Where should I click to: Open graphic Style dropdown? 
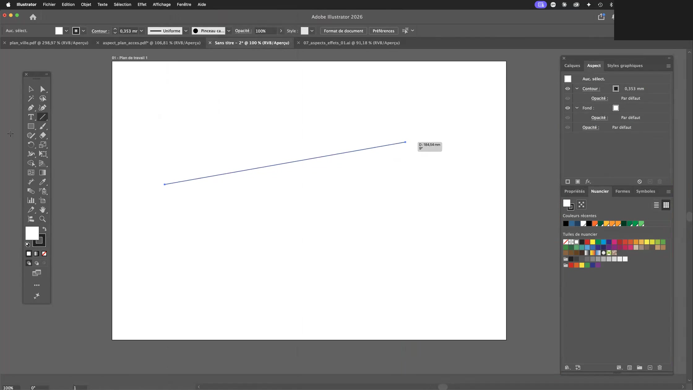tap(312, 31)
